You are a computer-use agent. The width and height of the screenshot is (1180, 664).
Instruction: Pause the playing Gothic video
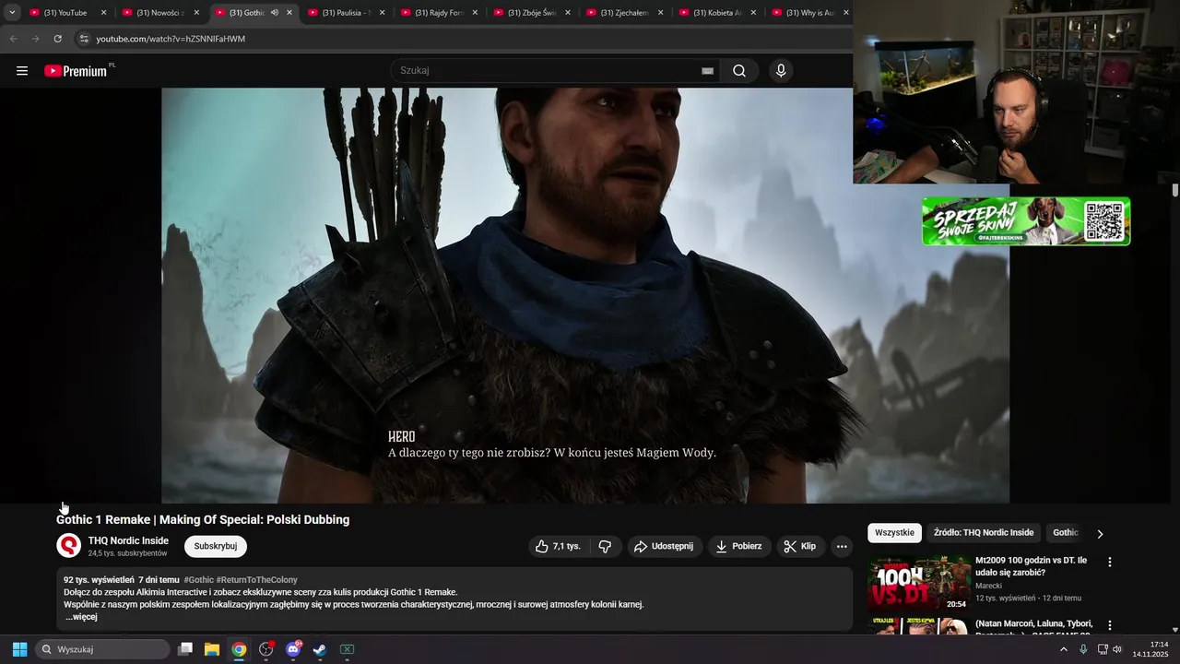[x=585, y=295]
